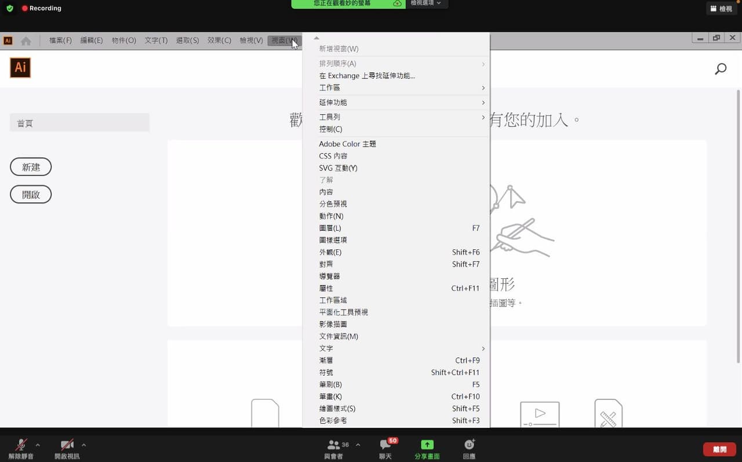Open 平面化工具預視 panel
This screenshot has width=742, height=462.
click(397, 312)
